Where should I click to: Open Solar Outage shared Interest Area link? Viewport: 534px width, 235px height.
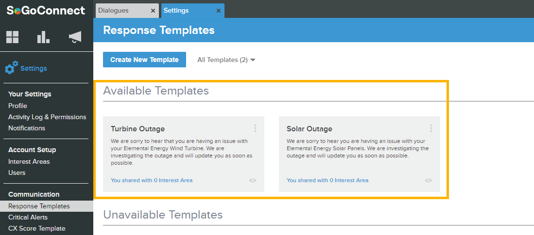click(327, 180)
